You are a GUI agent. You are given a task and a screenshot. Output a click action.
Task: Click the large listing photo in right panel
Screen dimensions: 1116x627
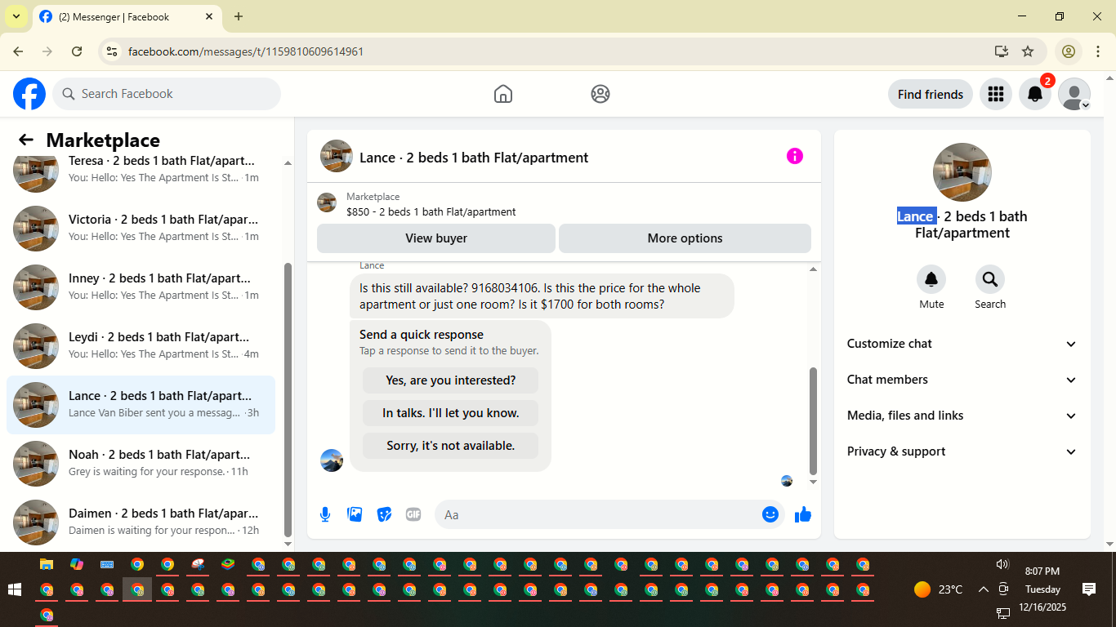coord(962,172)
